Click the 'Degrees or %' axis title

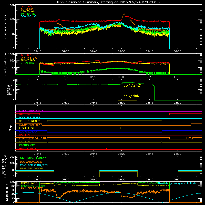[x=7, y=192]
